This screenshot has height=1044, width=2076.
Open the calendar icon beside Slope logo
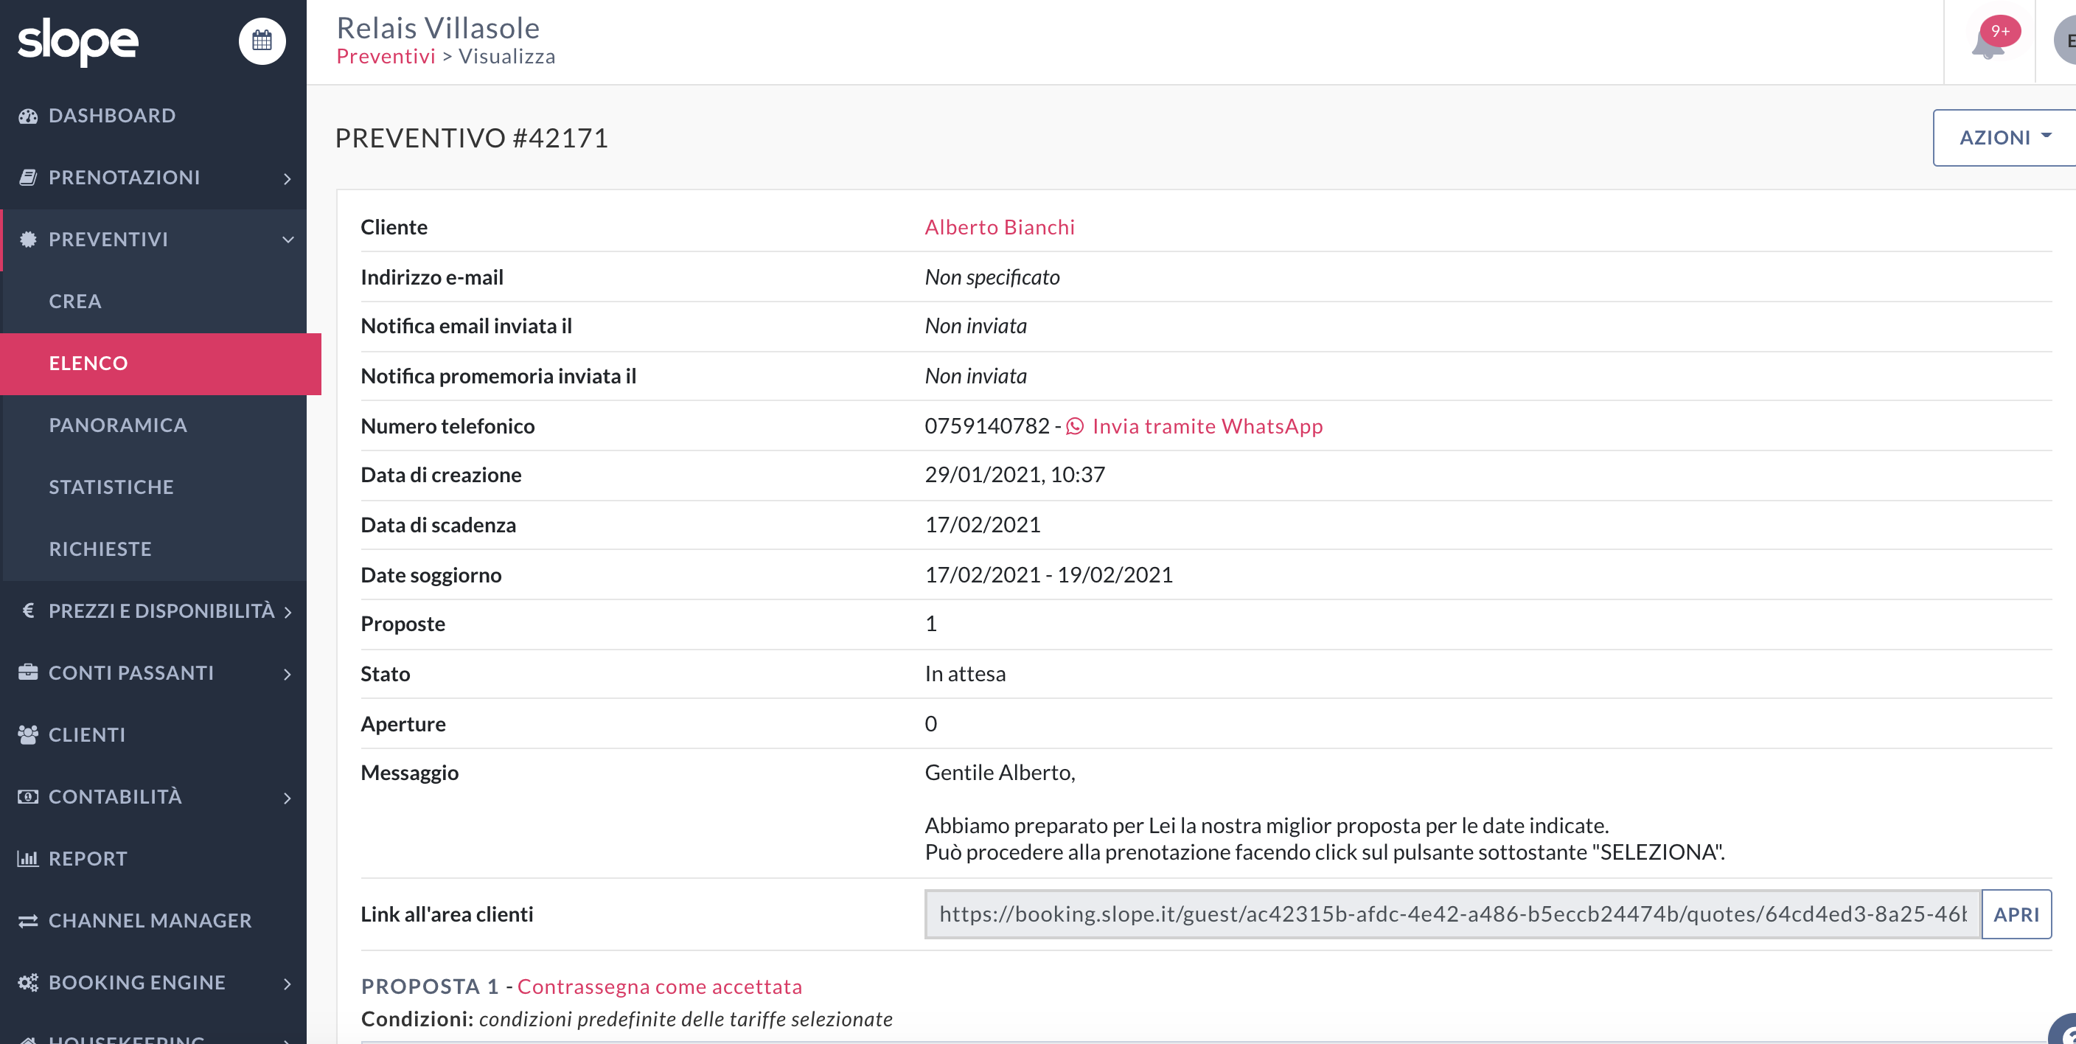tap(262, 41)
